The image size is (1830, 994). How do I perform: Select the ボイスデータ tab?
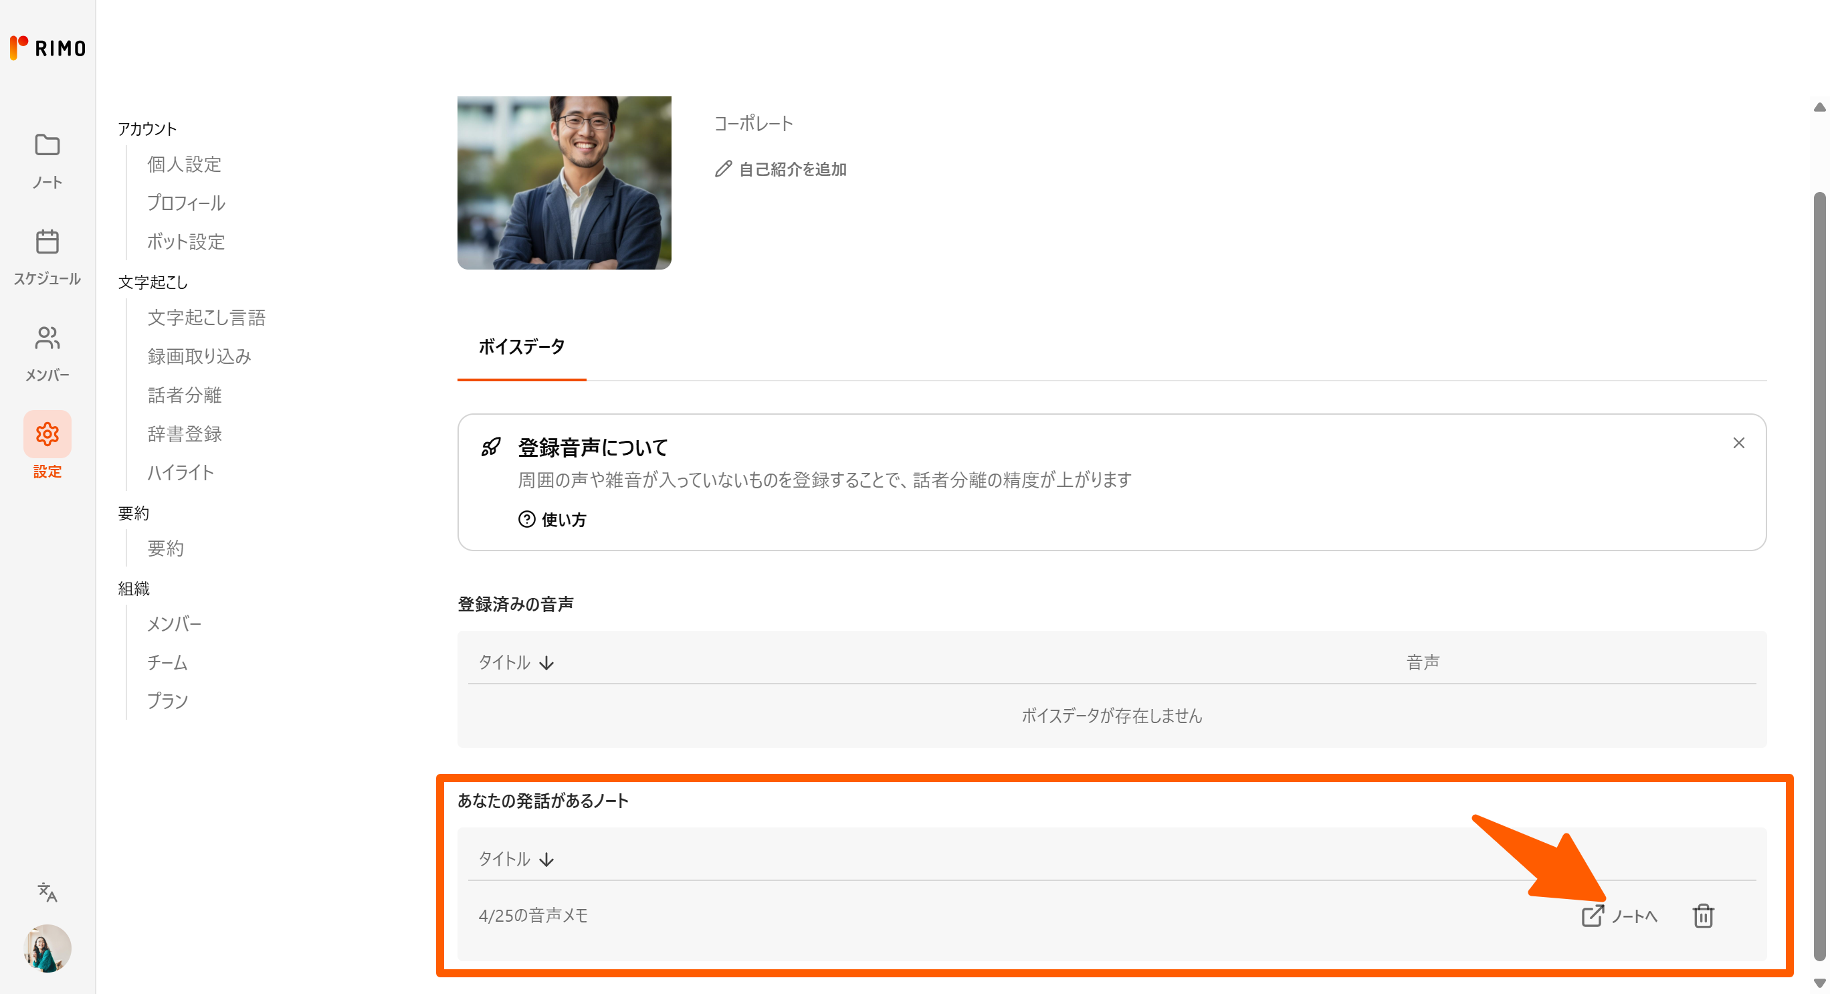pos(522,346)
